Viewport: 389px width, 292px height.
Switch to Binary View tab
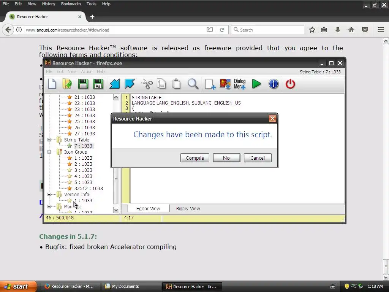click(x=188, y=209)
